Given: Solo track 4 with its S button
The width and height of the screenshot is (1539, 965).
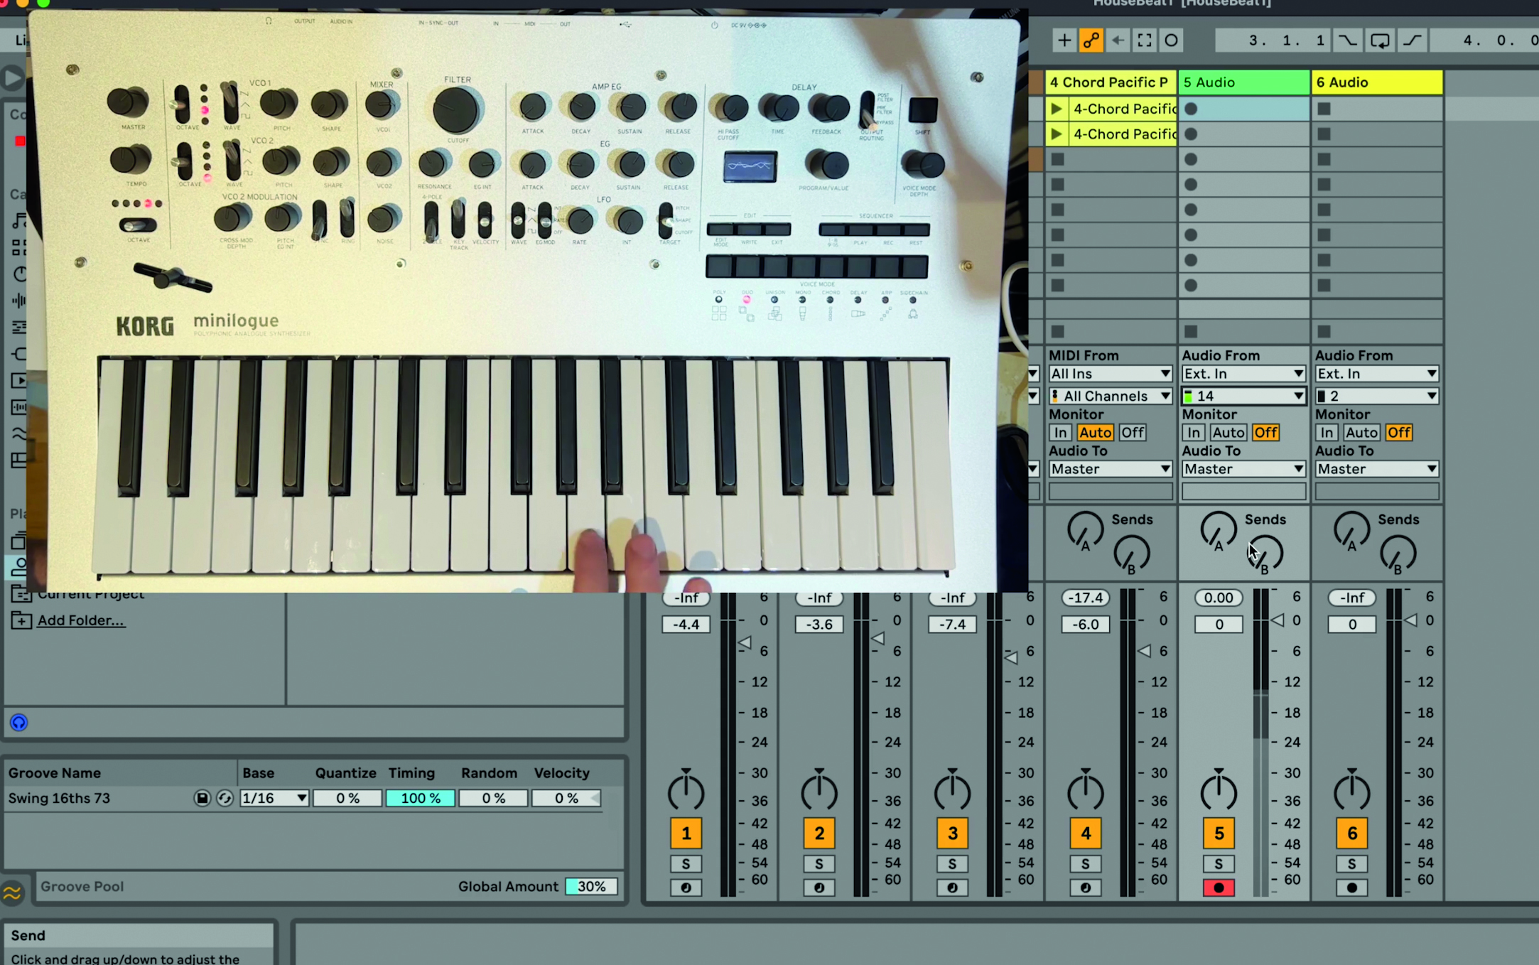Looking at the screenshot, I should (x=1085, y=864).
